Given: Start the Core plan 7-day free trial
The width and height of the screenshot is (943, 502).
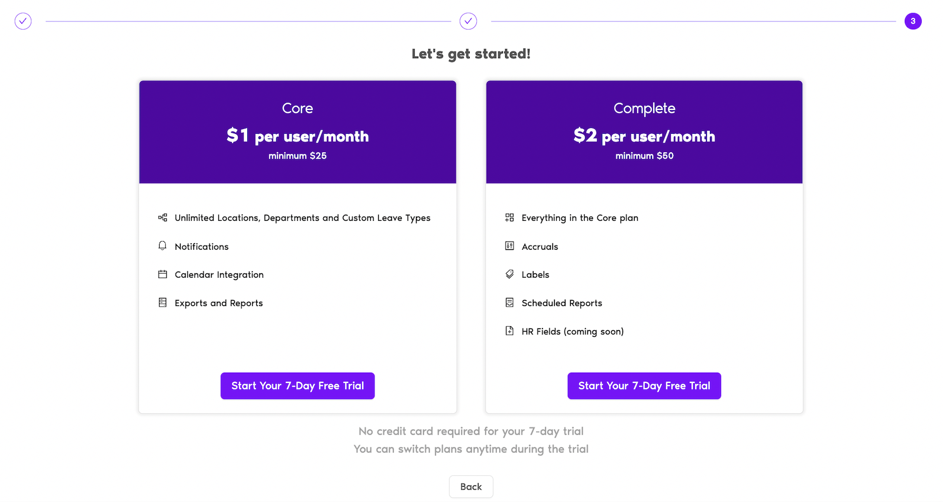Looking at the screenshot, I should pos(298,386).
